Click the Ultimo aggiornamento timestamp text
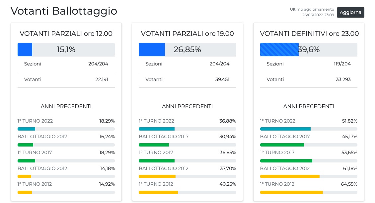Viewport: 375px width, 203px height. [x=312, y=12]
